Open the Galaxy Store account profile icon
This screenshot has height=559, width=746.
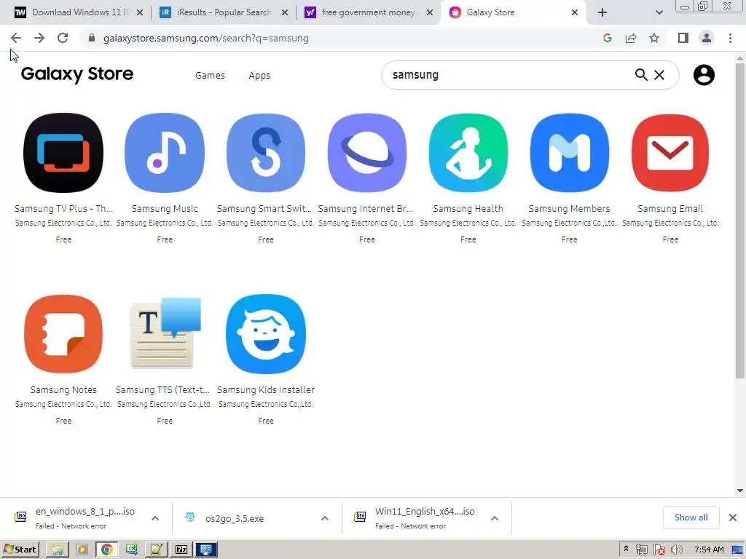point(704,75)
